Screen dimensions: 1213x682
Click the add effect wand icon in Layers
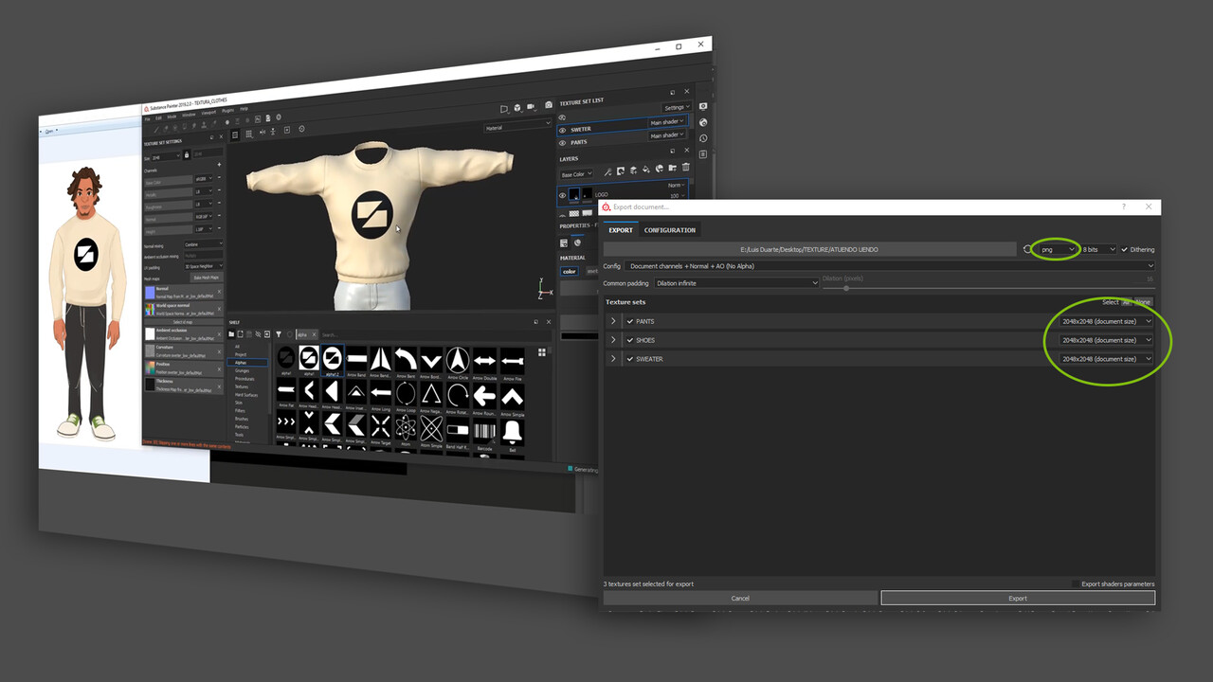(607, 172)
